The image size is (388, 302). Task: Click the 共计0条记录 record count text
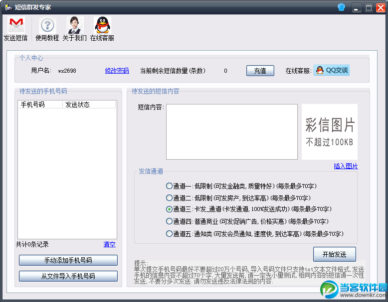32,244
